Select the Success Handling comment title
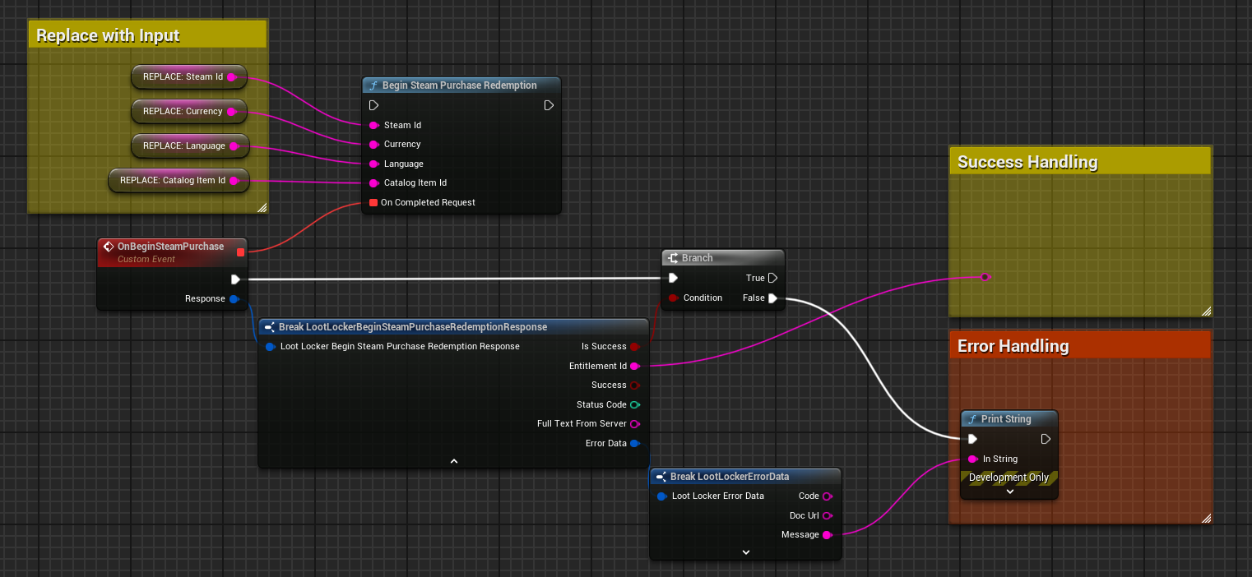The image size is (1252, 577). pyautogui.click(x=1027, y=162)
